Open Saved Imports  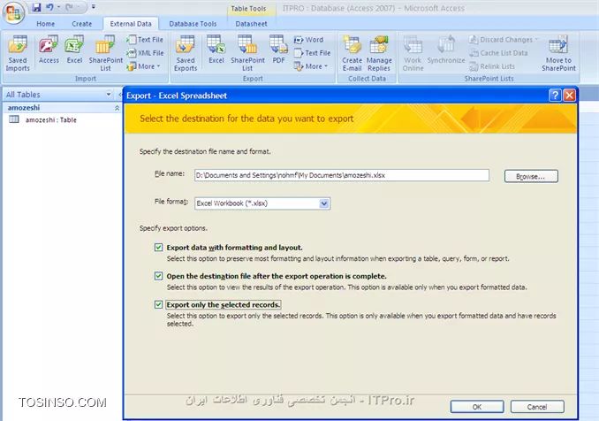click(x=18, y=54)
